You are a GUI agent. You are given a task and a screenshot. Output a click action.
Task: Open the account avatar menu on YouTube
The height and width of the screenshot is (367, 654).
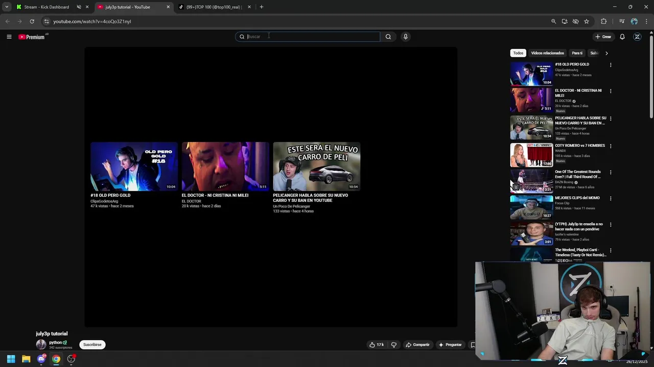[637, 37]
